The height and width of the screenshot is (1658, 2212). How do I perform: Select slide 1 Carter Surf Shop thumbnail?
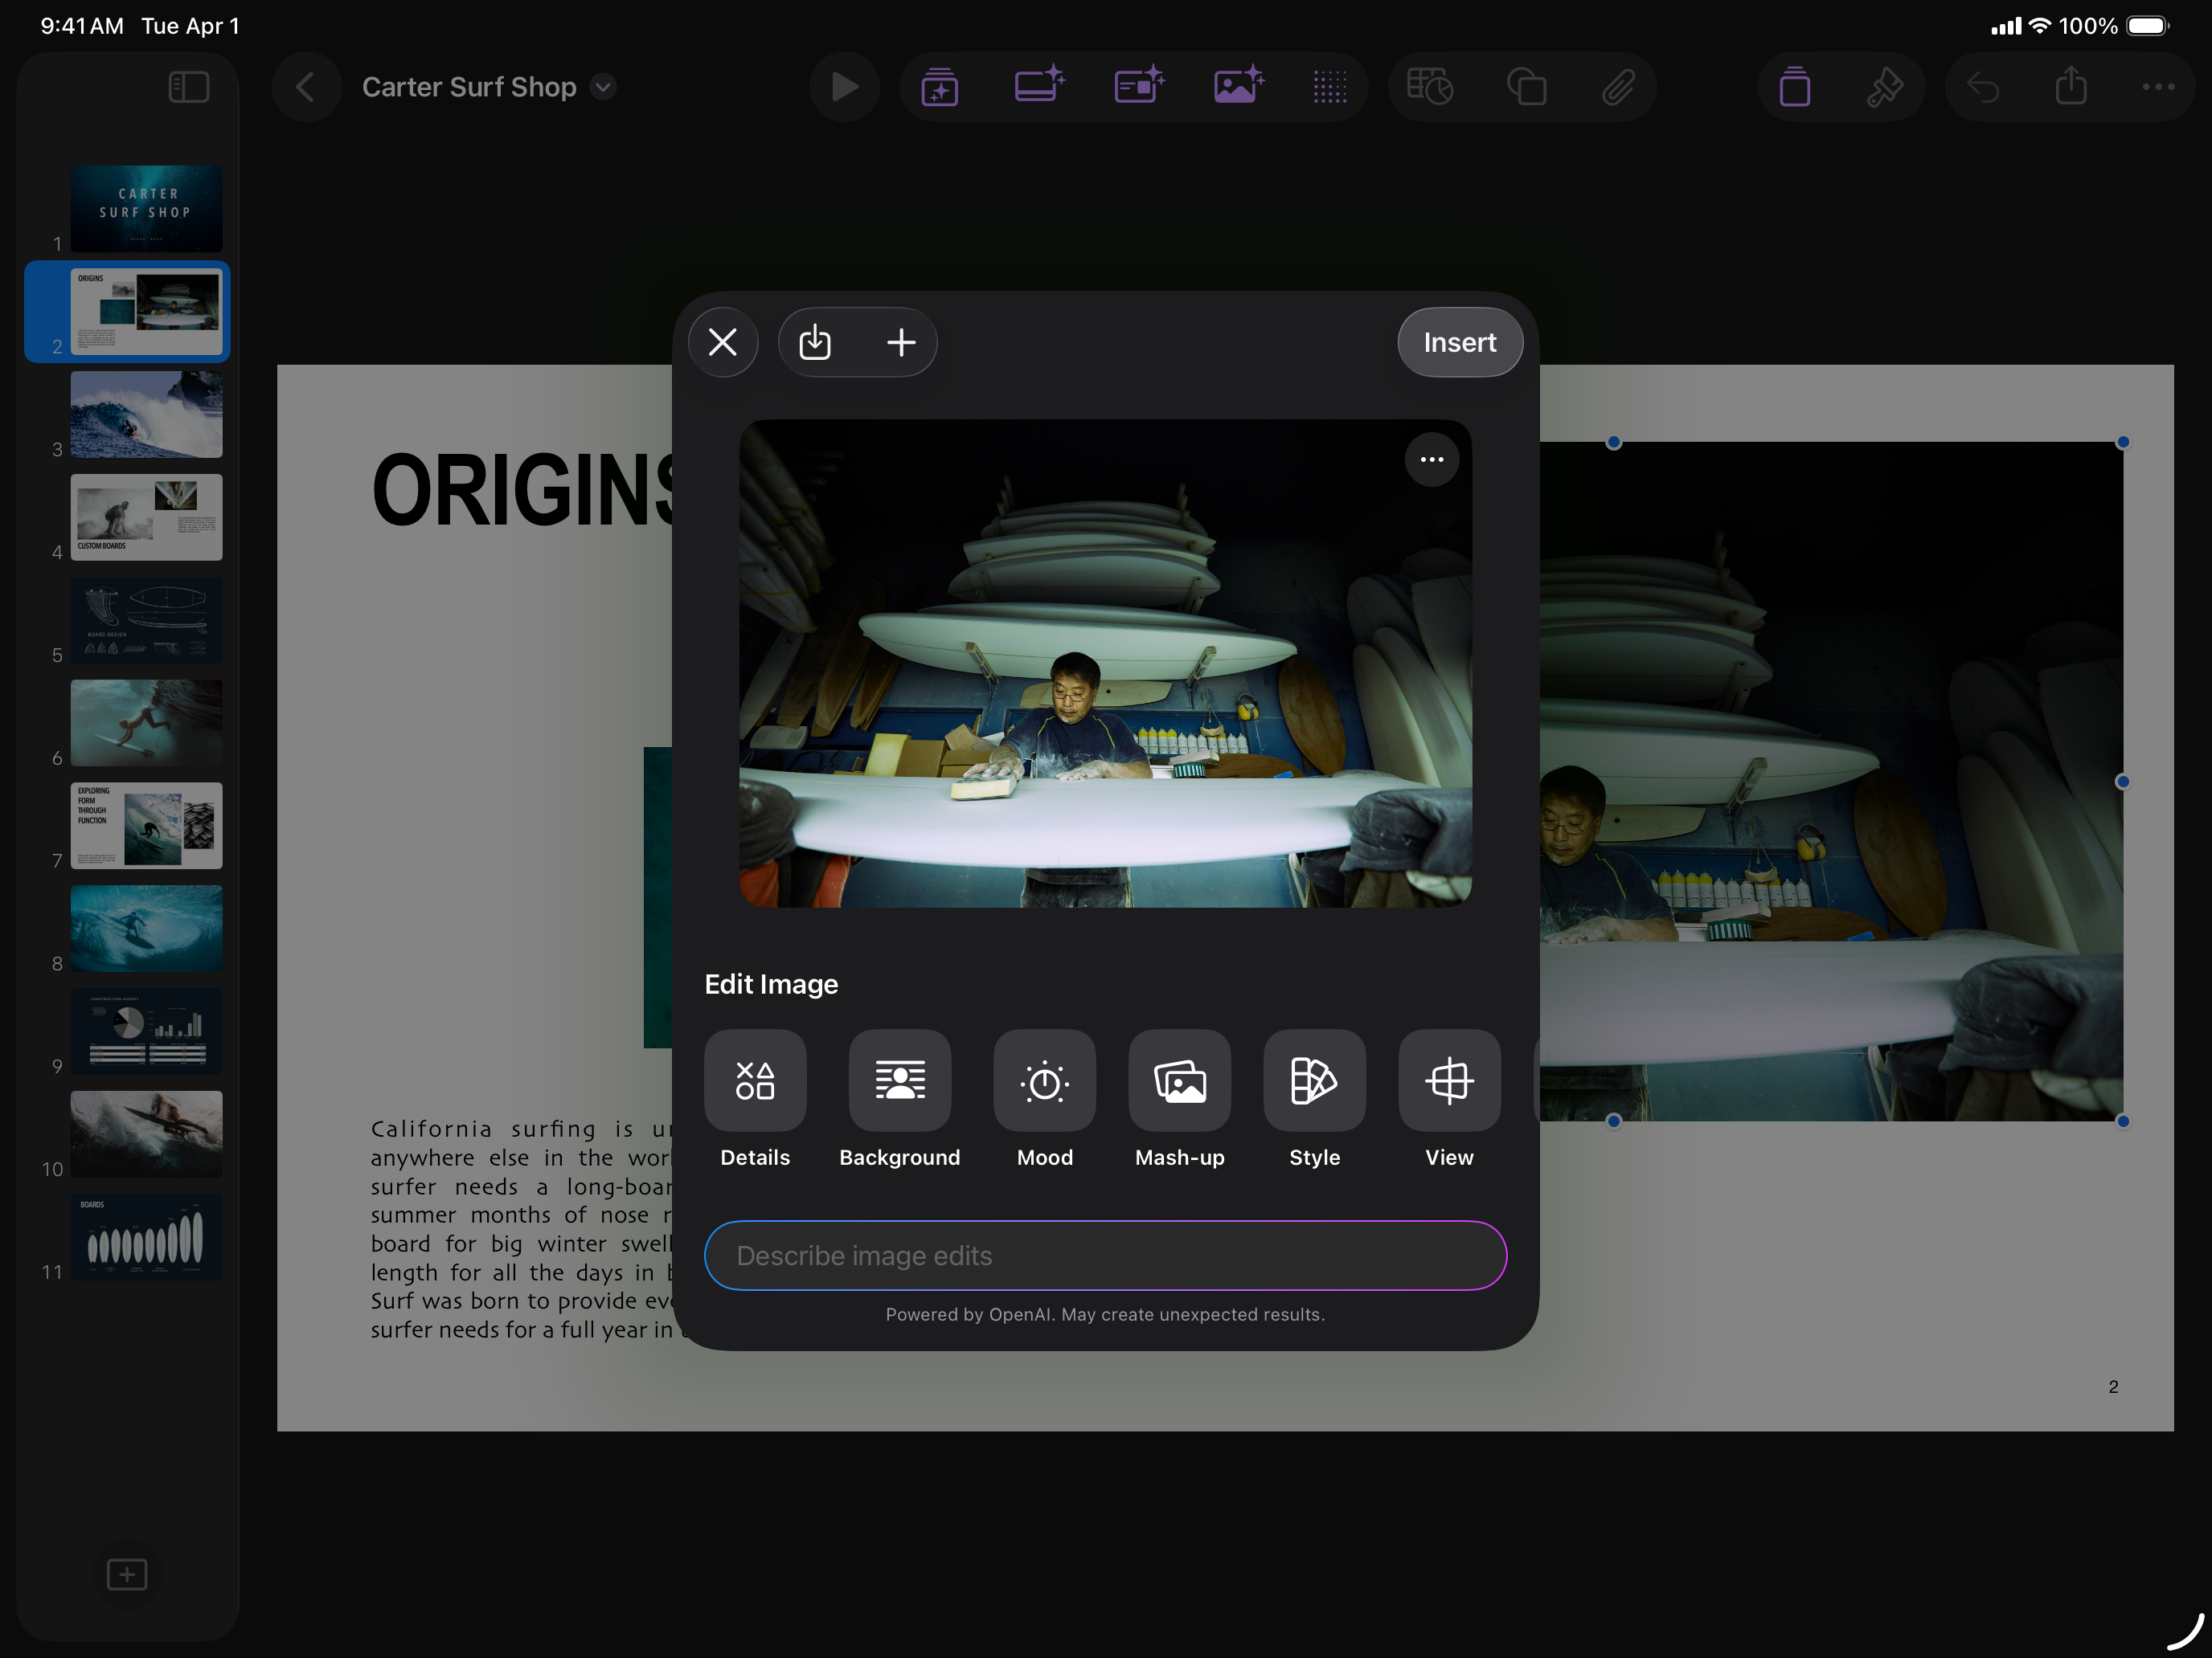(x=147, y=208)
